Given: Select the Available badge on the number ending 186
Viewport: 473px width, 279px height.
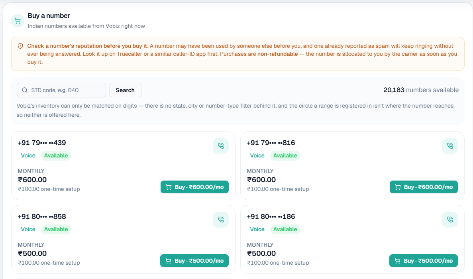Looking at the screenshot, I should pos(285,229).
